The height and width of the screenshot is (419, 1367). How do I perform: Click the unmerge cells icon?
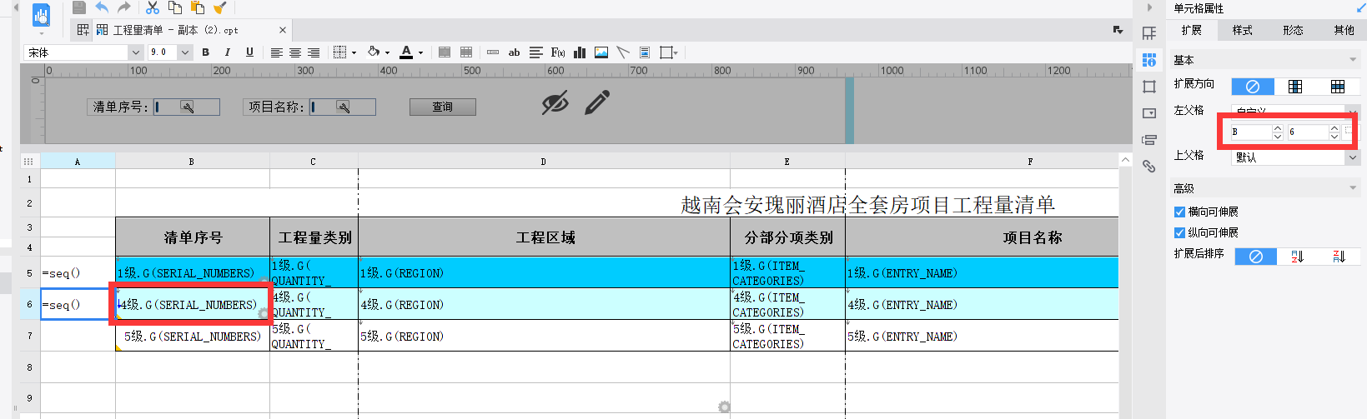[x=466, y=52]
